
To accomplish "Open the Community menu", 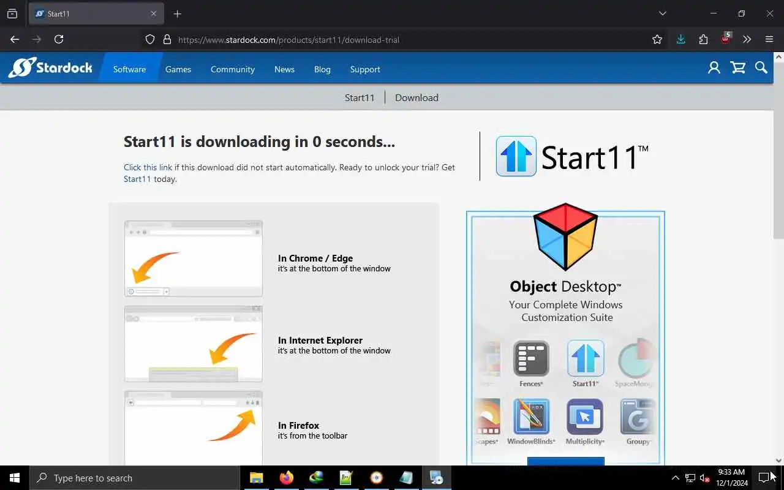I will (233, 69).
